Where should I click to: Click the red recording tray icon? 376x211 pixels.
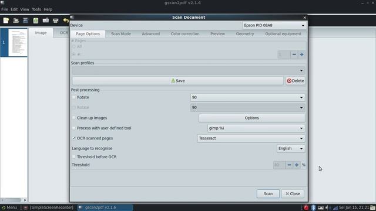tap(306, 207)
